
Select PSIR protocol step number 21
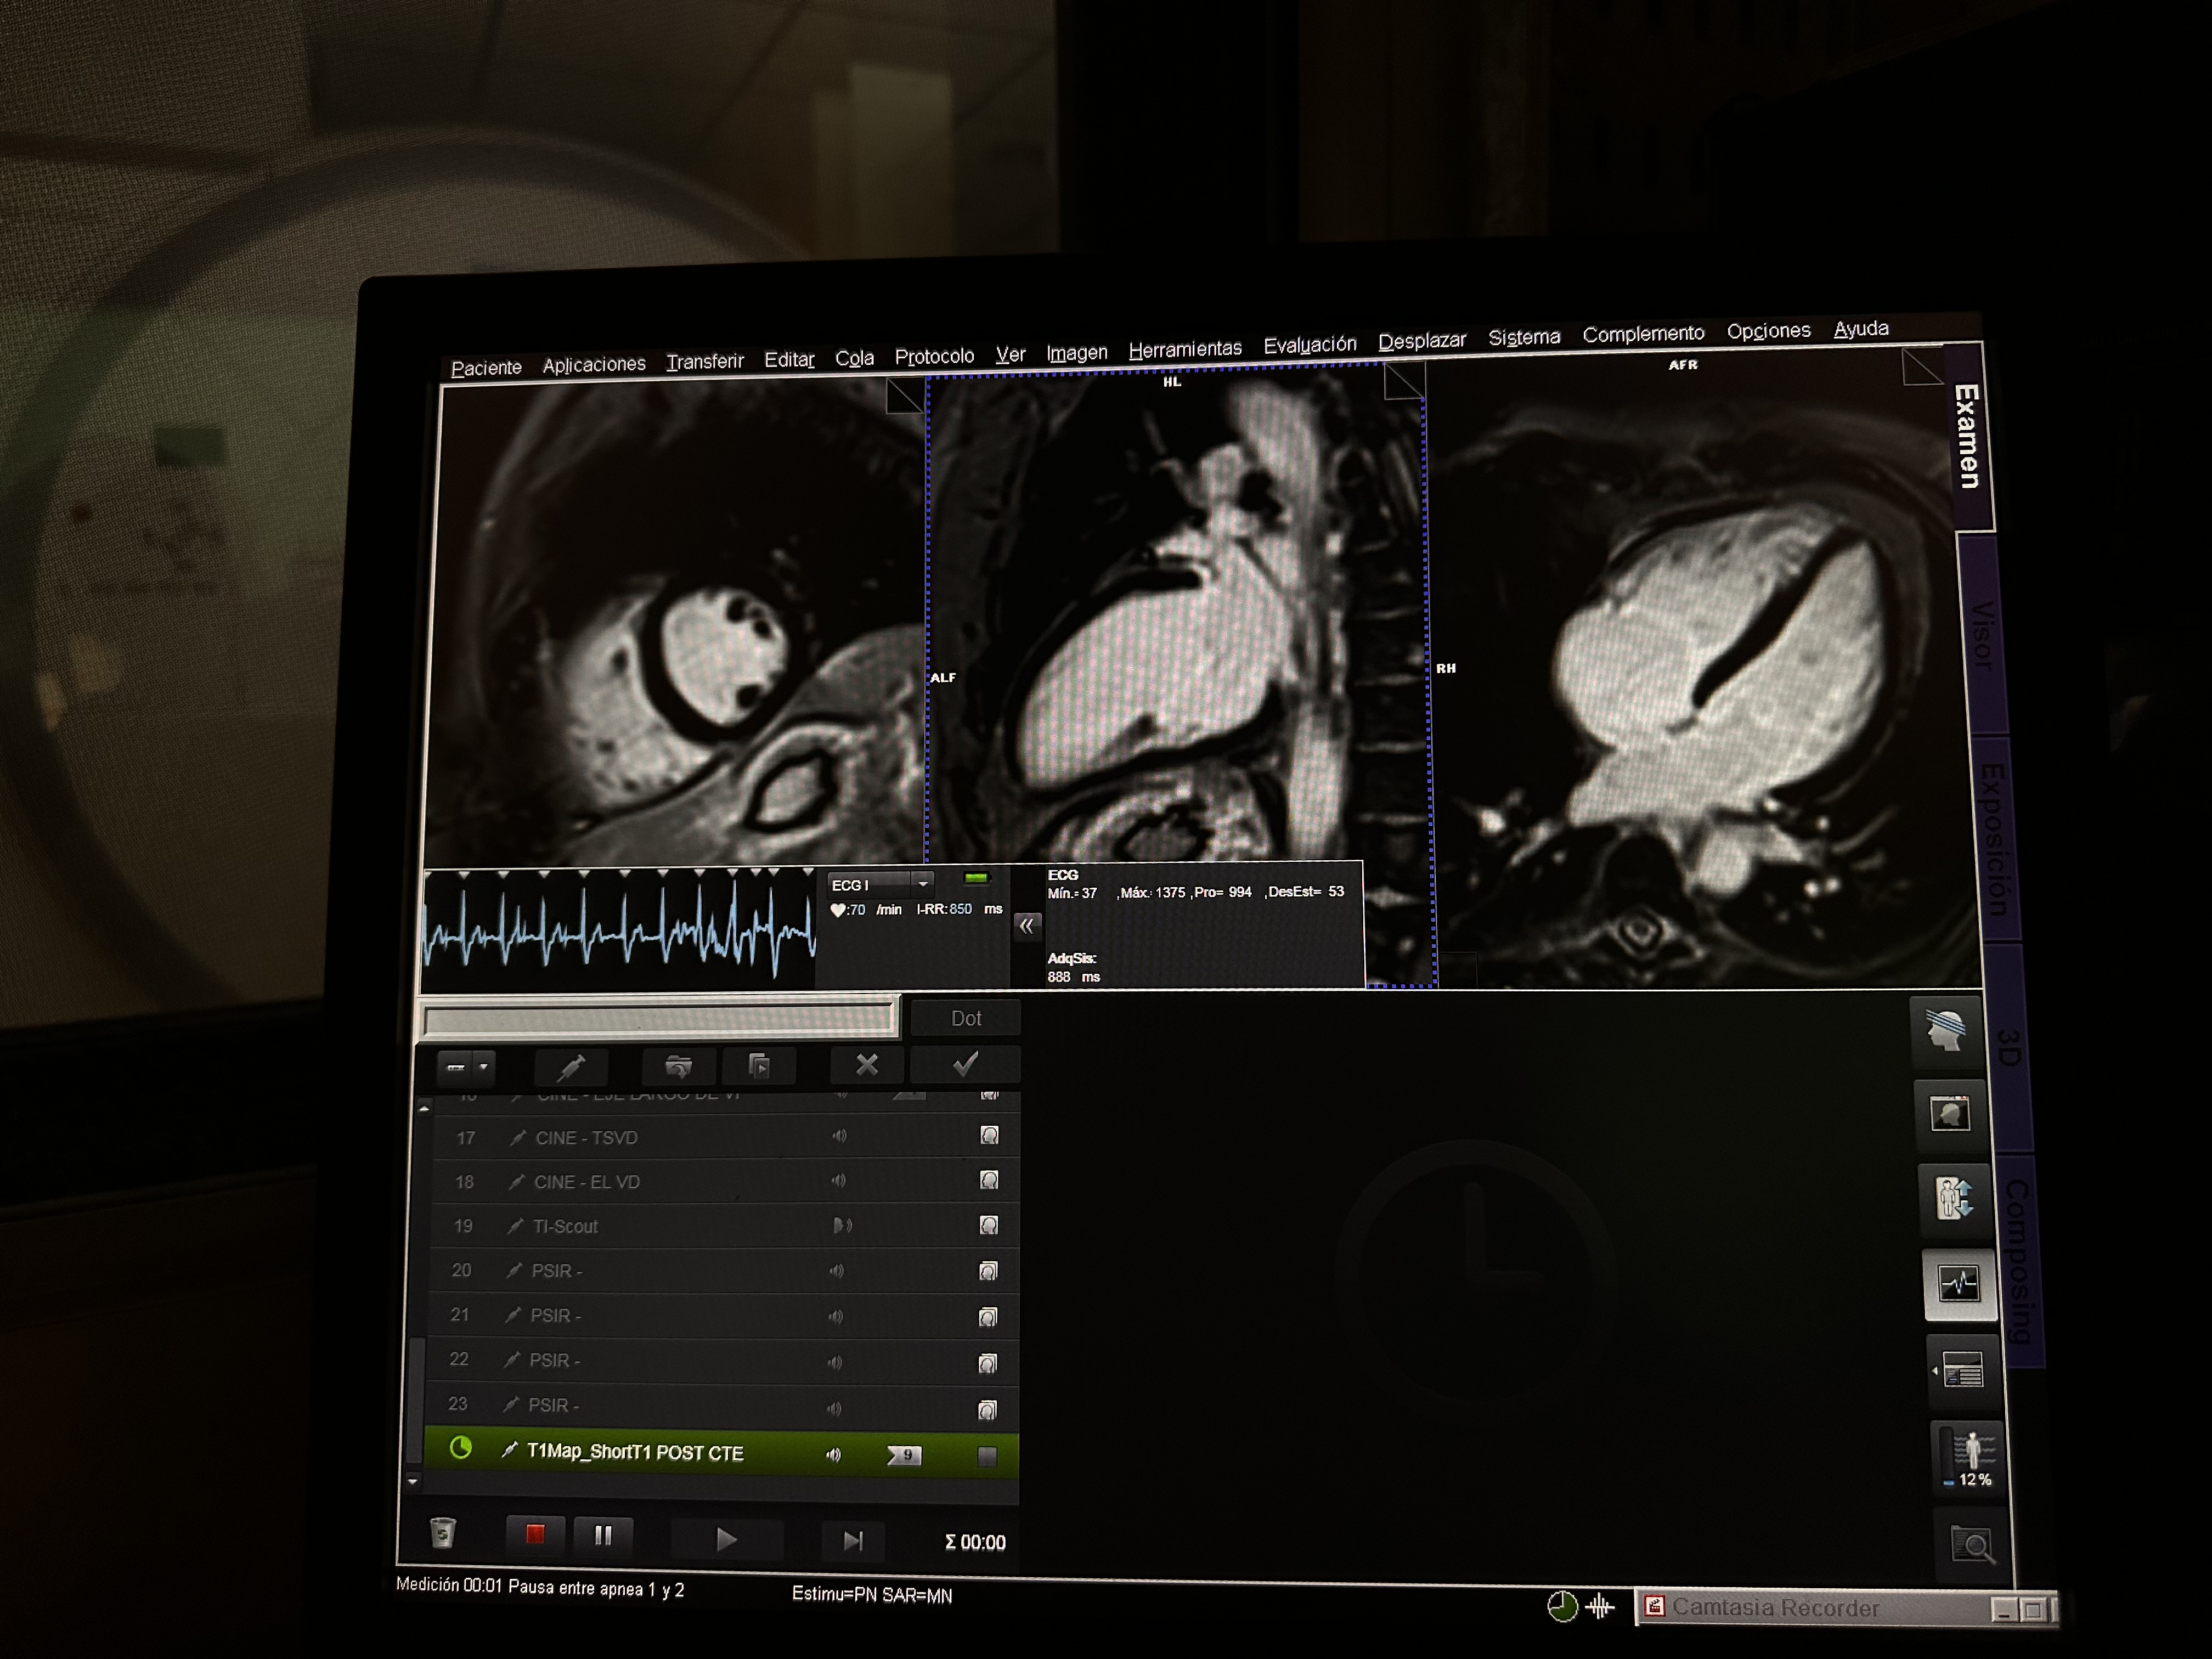(555, 1316)
